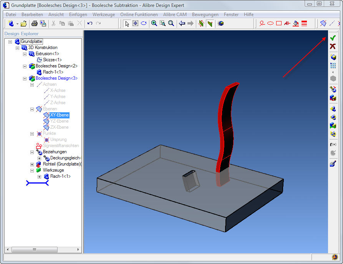Viewport: 343px width, 264px height.
Task: Click the New document icon
Action: click(x=11, y=23)
